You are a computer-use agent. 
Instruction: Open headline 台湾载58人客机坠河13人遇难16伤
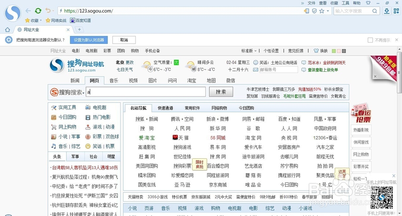pos(85,168)
